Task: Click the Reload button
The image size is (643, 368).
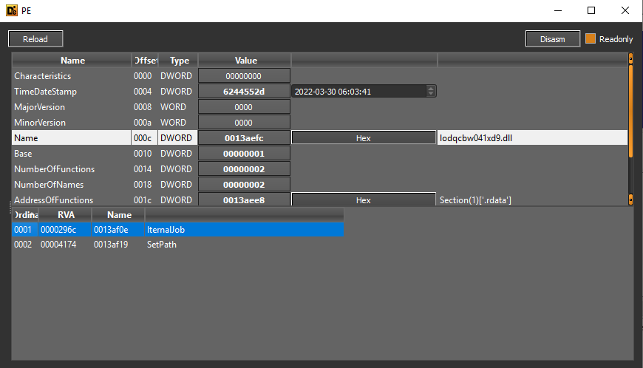Action: click(x=35, y=39)
